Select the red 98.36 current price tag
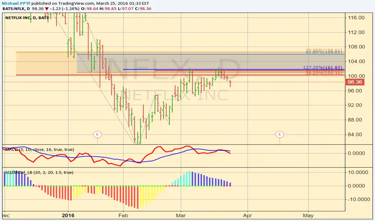The height and width of the screenshot is (221, 375). tap(355, 82)
